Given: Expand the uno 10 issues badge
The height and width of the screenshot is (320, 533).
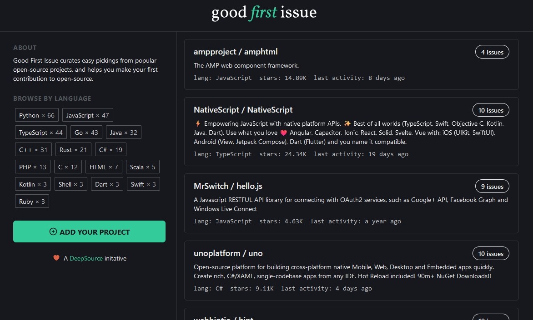Looking at the screenshot, I should point(491,253).
